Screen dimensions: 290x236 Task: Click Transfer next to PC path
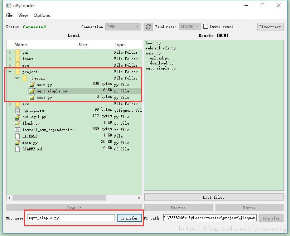[271, 218]
